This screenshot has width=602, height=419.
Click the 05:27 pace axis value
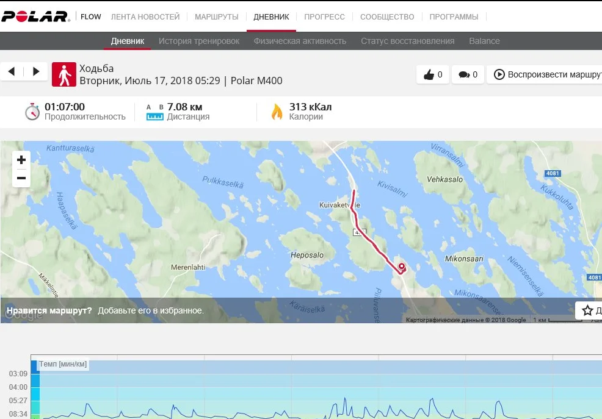(x=18, y=401)
